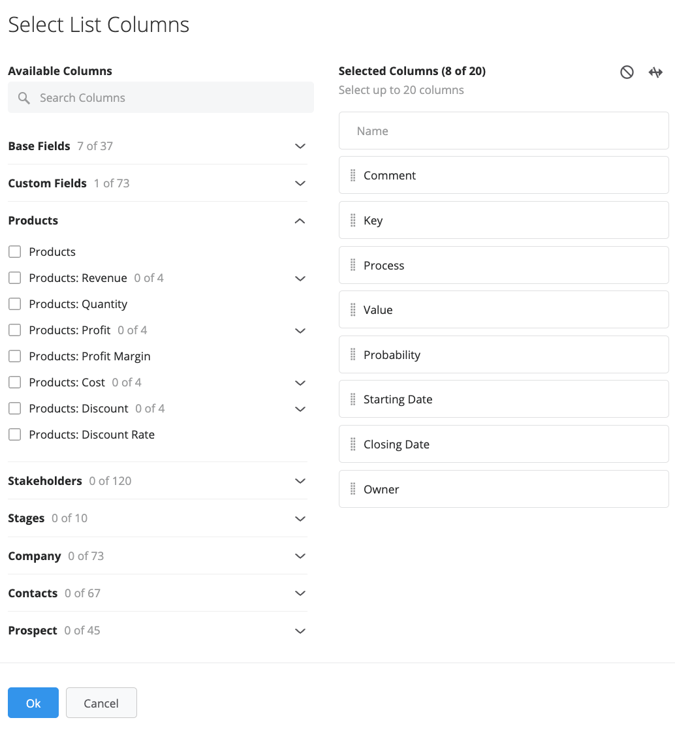Screen dimensions: 675x735
Task: Expand the Base Fields section
Action: [x=157, y=146]
